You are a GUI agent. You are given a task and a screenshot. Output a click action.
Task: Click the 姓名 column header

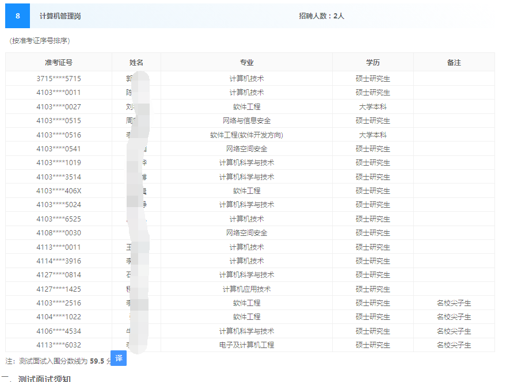pyautogui.click(x=136, y=63)
